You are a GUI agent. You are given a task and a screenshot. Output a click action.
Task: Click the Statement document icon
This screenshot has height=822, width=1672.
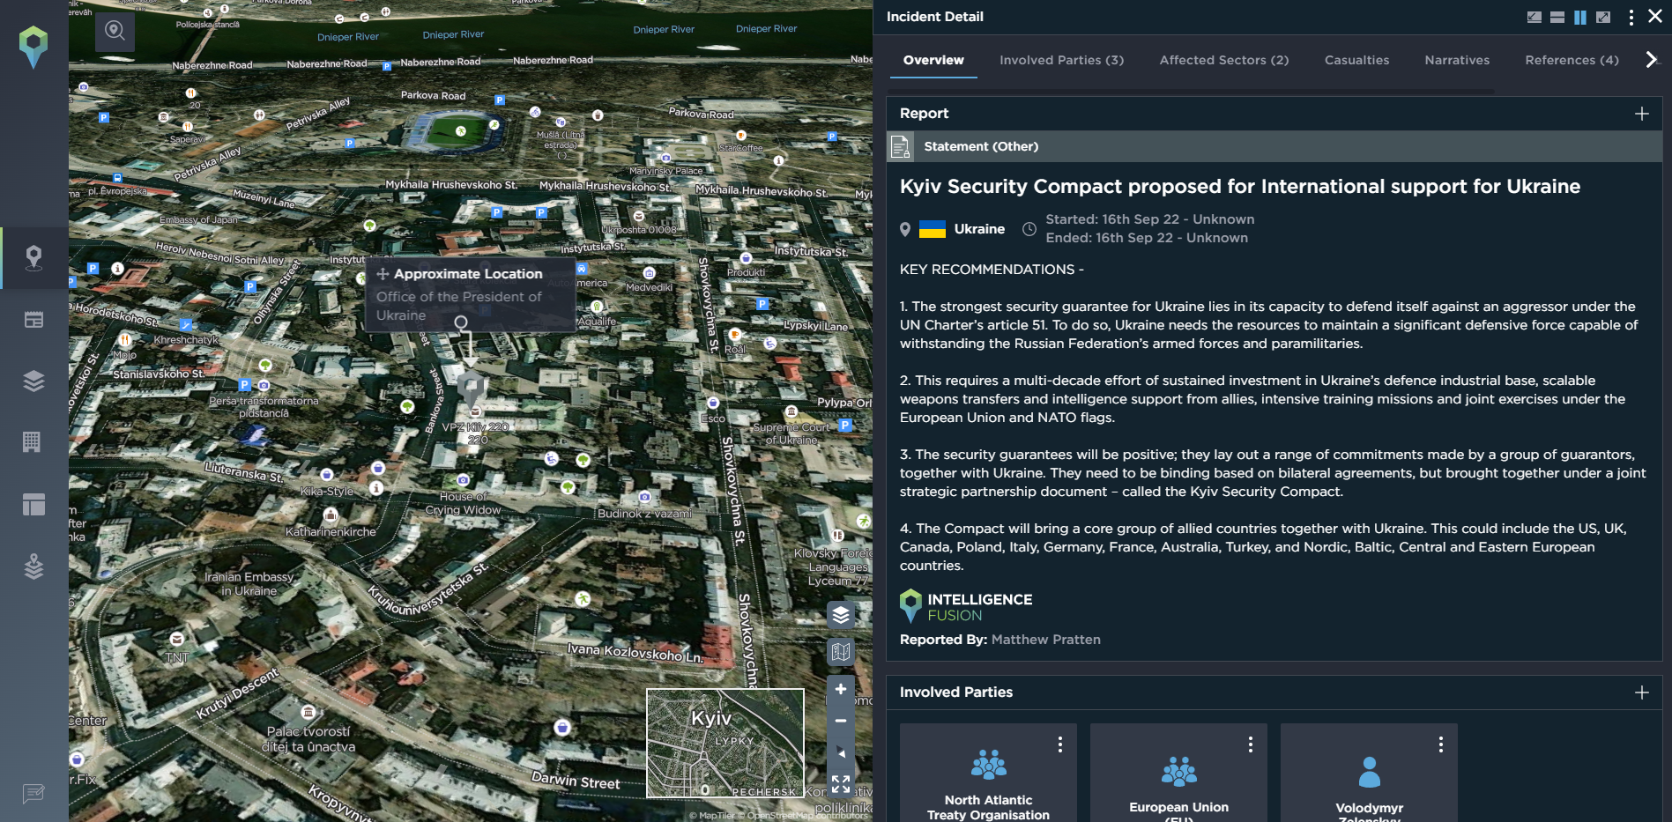click(x=900, y=146)
